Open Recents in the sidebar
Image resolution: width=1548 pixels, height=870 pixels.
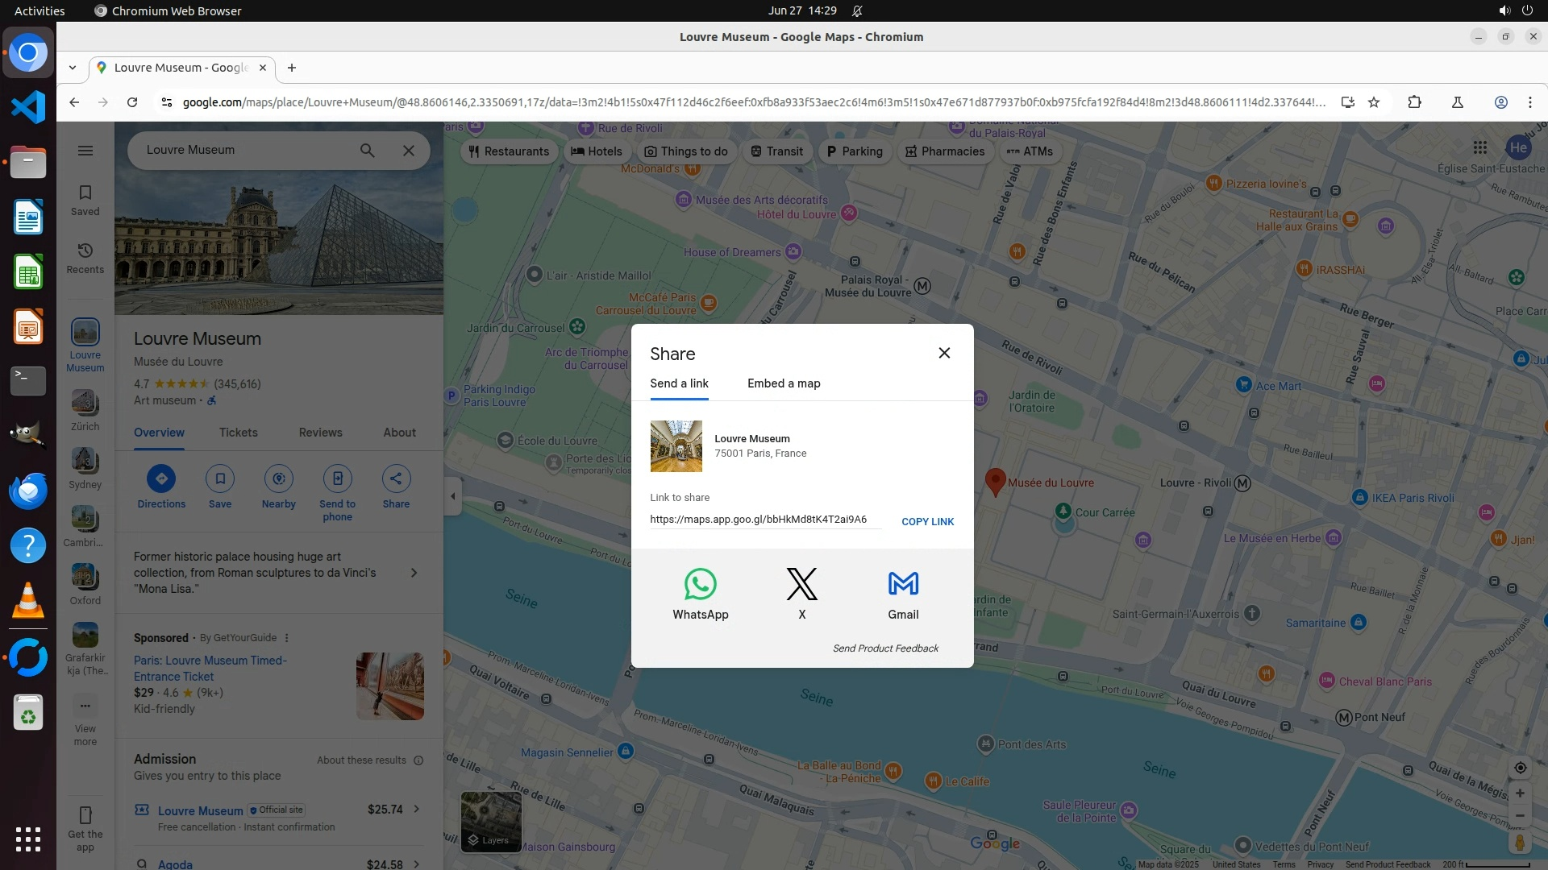85,257
